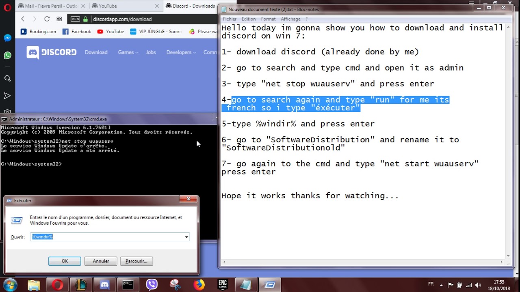The height and width of the screenshot is (292, 520).
Task: Open the Download link on Discord site
Action: pyautogui.click(x=96, y=52)
